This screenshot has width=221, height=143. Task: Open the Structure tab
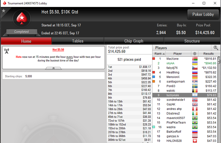point(192,41)
